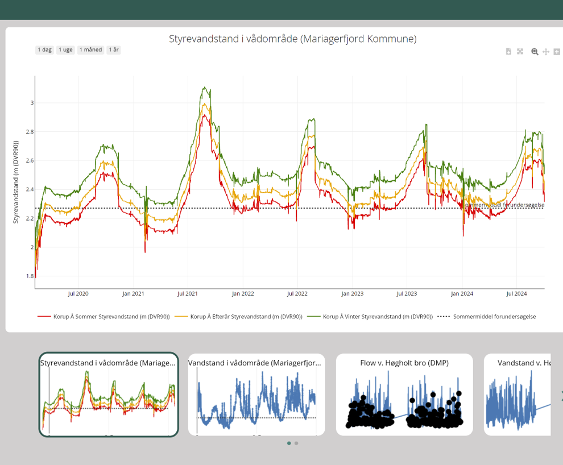Click y-axis tick value 3
563x465 pixels.
pos(32,103)
